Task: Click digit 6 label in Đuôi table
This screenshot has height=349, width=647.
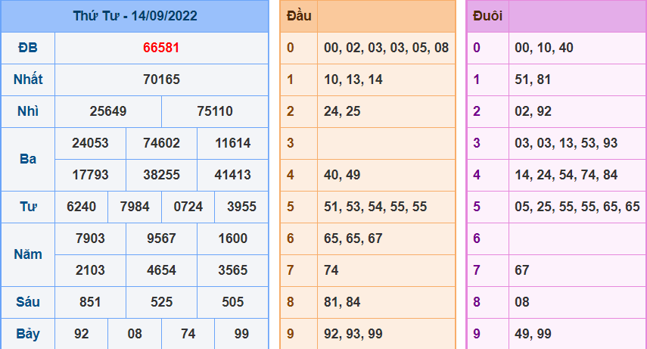Action: [477, 238]
